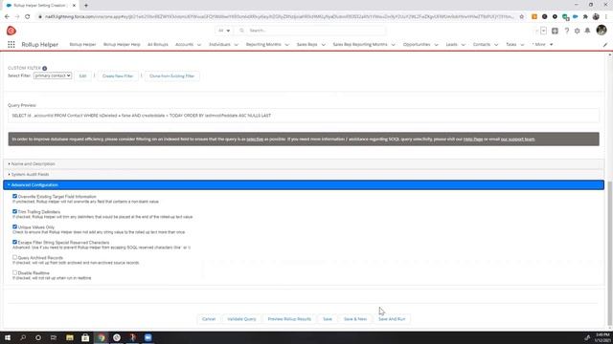Switch to Chrome on the taskbar
This screenshot has height=344, width=613.
102,337
